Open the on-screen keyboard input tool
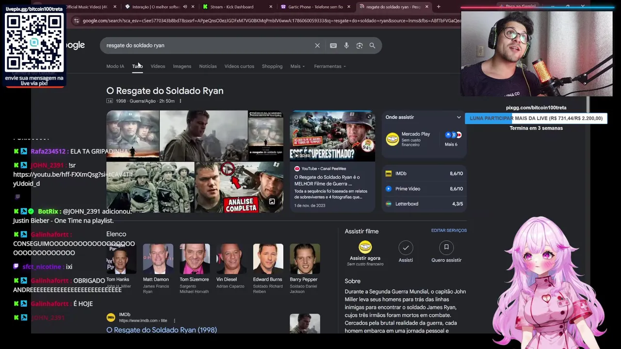This screenshot has width=621, height=349. tap(333, 46)
